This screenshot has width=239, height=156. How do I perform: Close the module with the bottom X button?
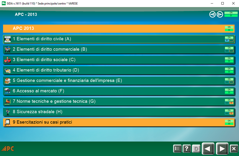(x=234, y=148)
